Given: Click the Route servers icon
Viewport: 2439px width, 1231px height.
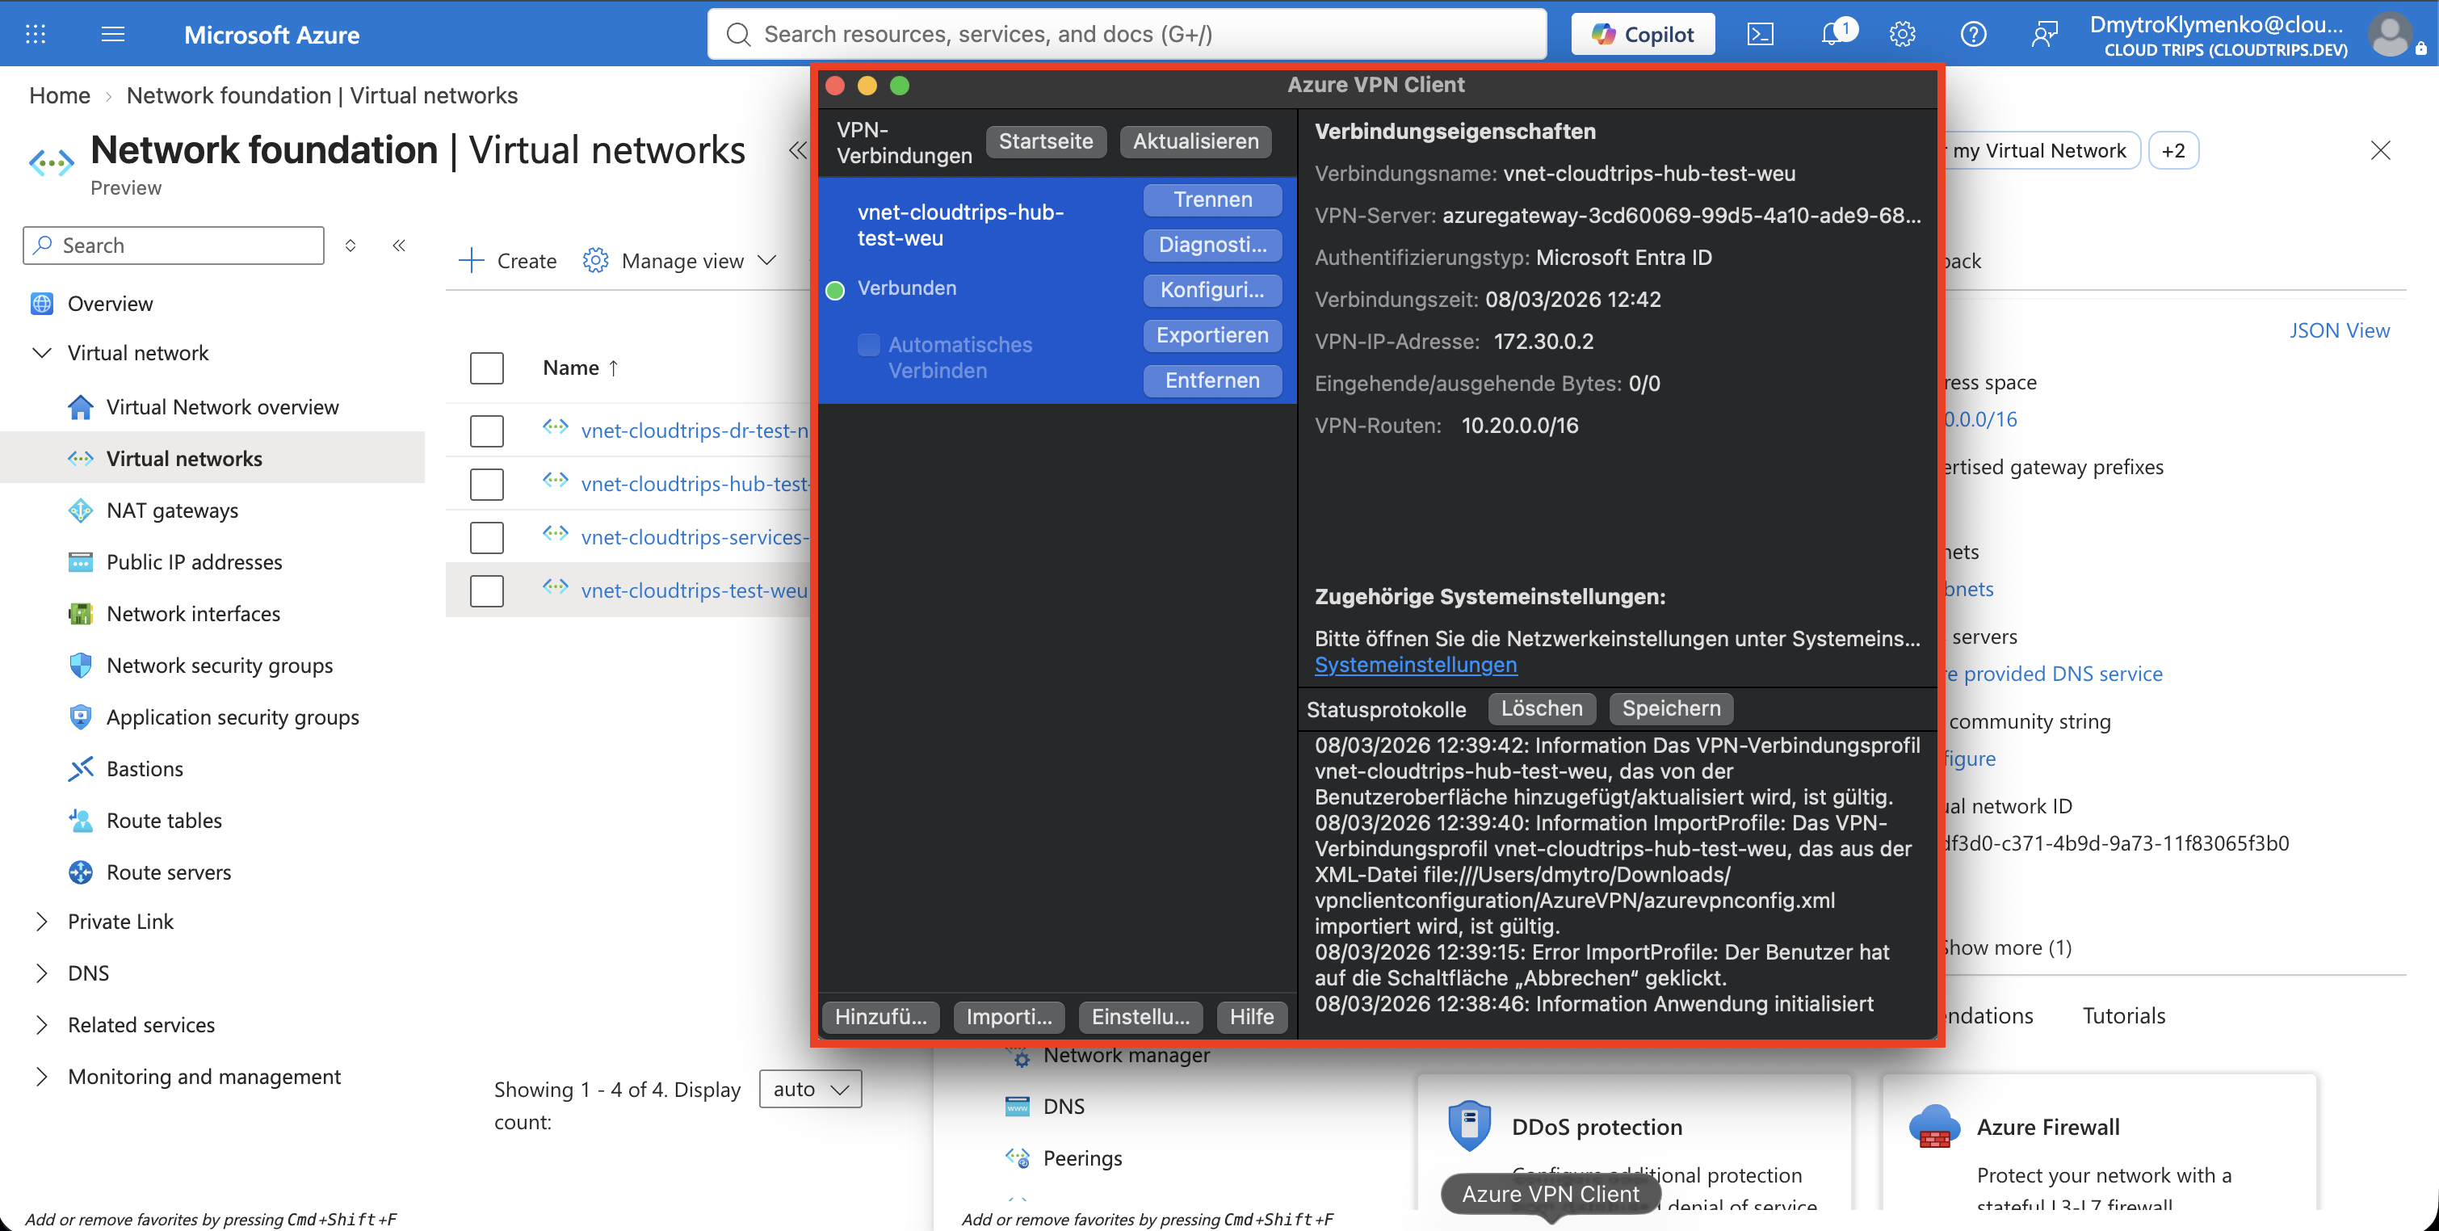Looking at the screenshot, I should (x=81, y=872).
